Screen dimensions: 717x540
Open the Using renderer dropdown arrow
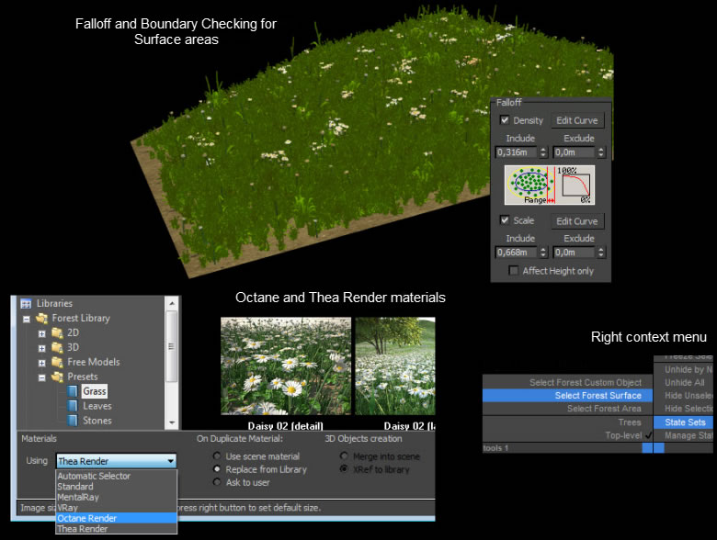[171, 461]
